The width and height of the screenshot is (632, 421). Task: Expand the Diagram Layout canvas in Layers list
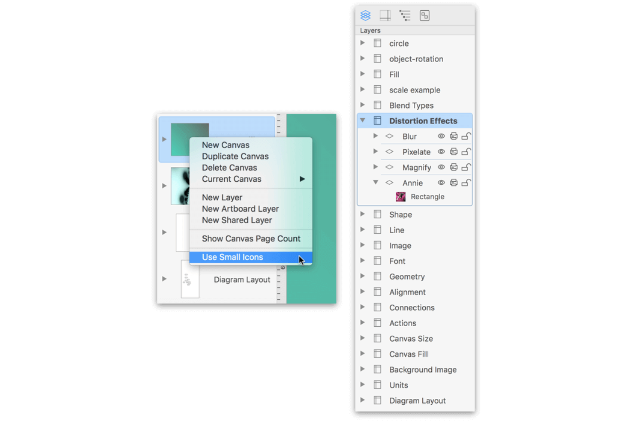tap(363, 400)
